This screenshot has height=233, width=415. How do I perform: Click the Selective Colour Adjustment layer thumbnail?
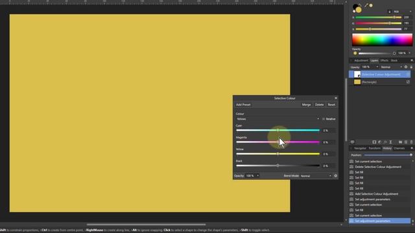click(x=357, y=74)
